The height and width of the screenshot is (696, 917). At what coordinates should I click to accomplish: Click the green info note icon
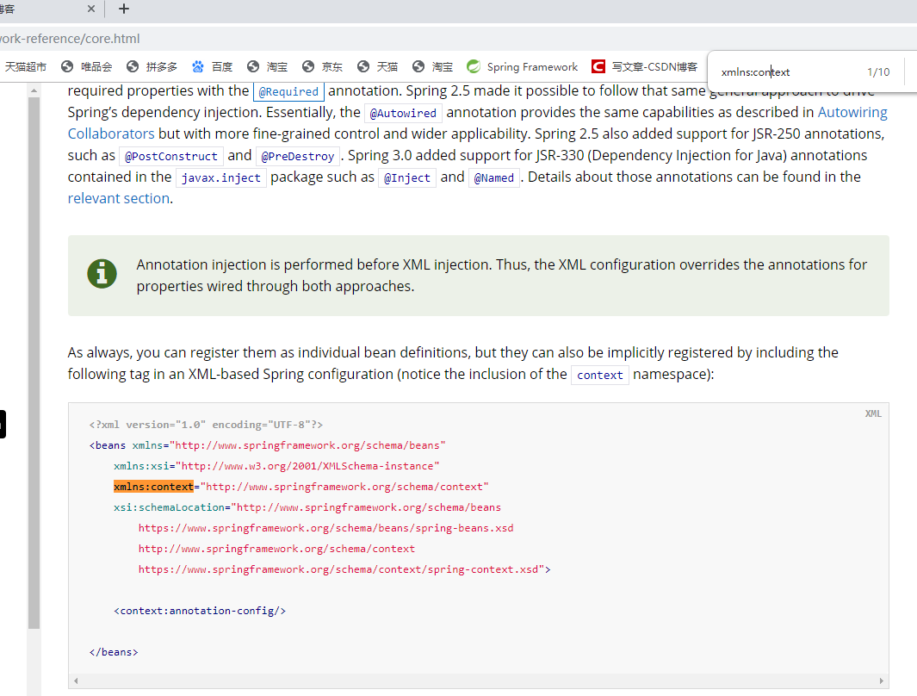click(x=102, y=274)
